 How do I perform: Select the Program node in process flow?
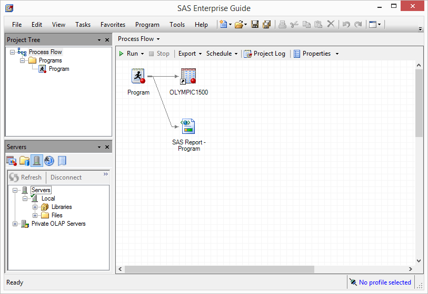(x=138, y=76)
